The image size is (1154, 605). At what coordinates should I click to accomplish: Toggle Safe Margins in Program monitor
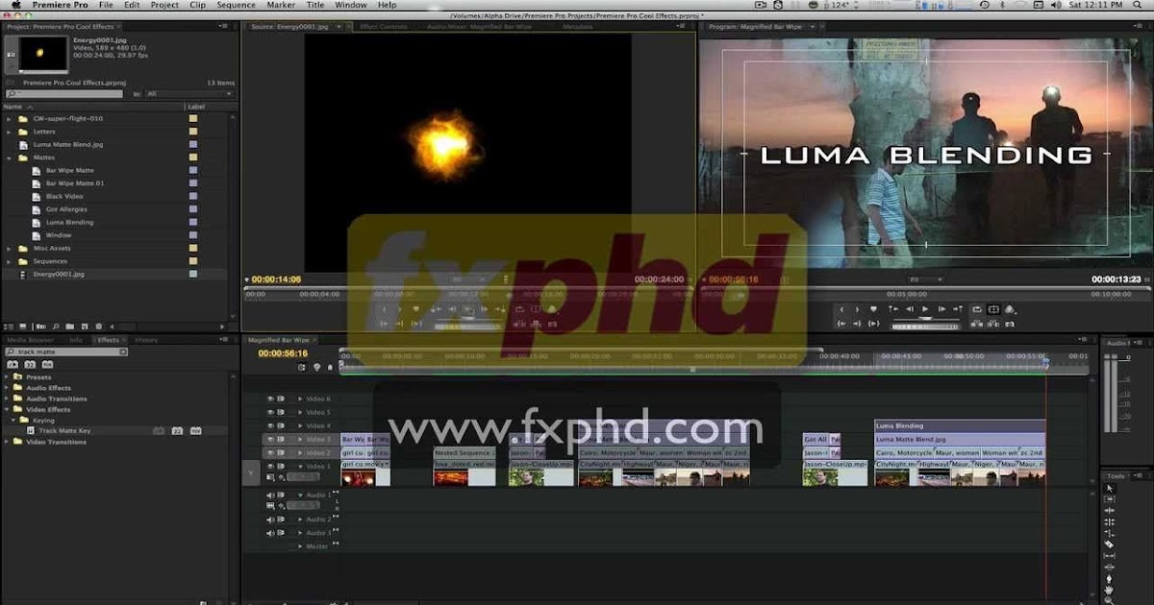pos(993,309)
